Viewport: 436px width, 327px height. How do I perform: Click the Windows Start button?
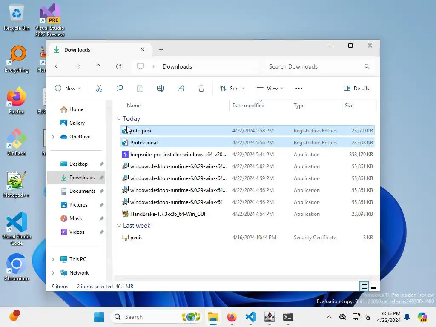[x=99, y=317]
